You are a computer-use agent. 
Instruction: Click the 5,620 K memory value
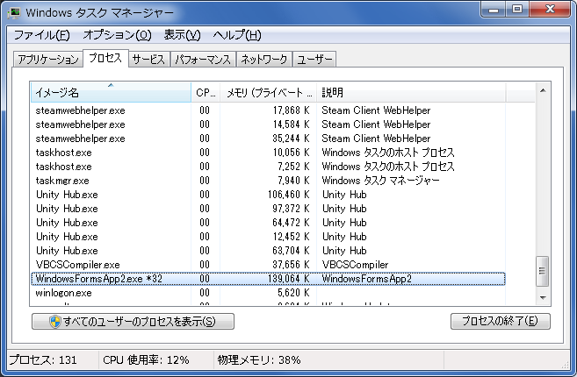[293, 293]
